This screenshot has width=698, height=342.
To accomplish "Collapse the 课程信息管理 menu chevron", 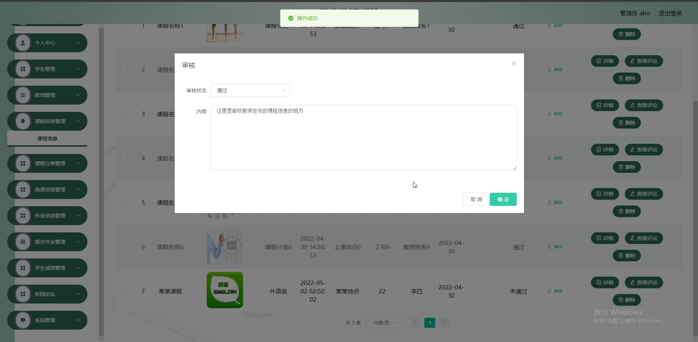I will (78, 121).
